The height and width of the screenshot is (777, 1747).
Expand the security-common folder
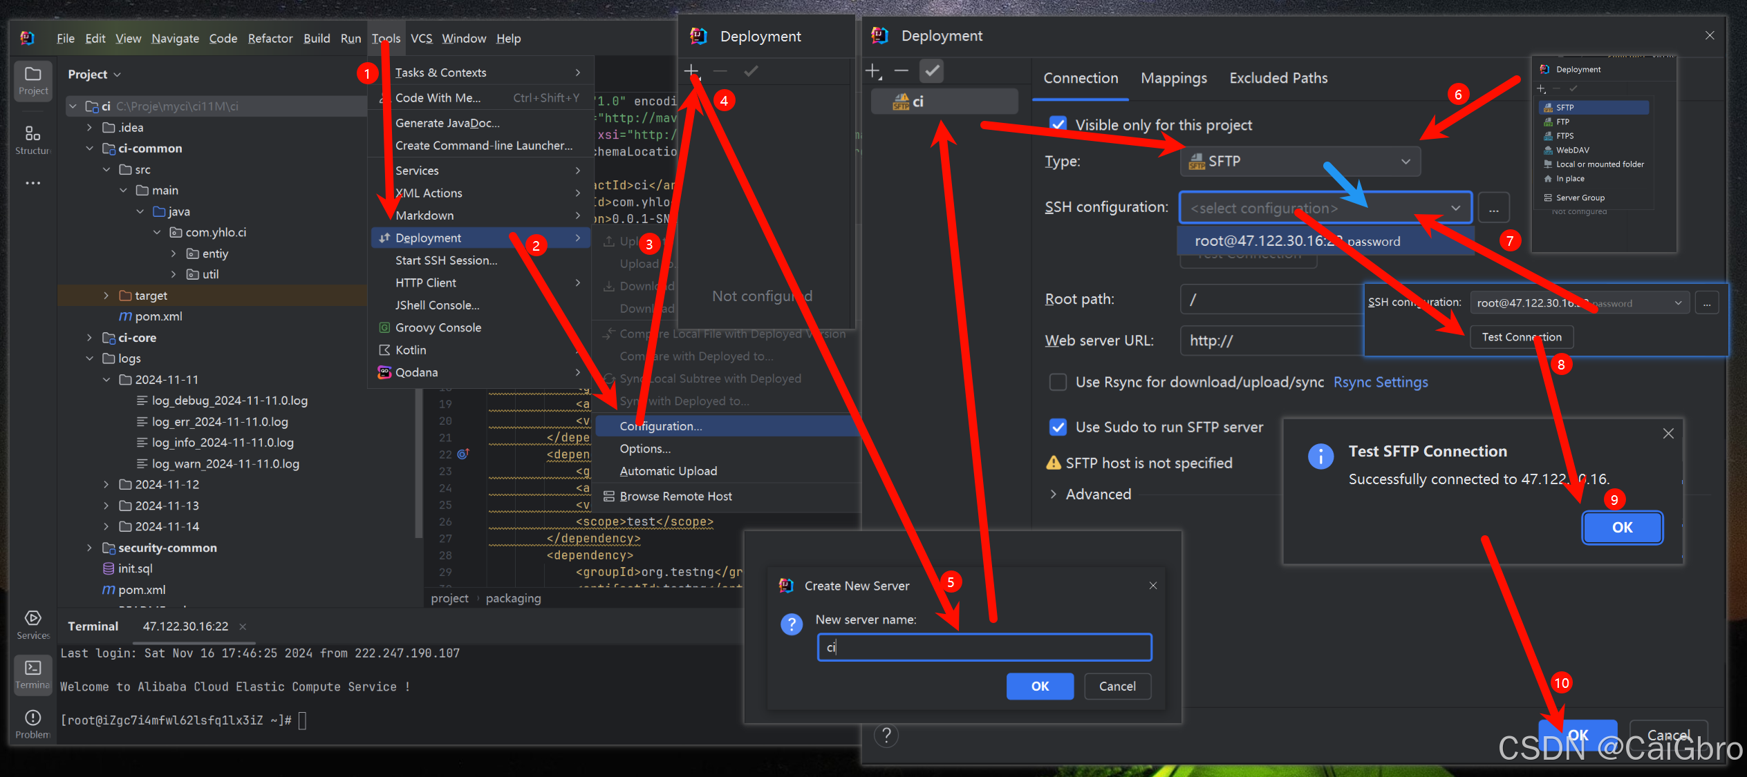pos(89,548)
